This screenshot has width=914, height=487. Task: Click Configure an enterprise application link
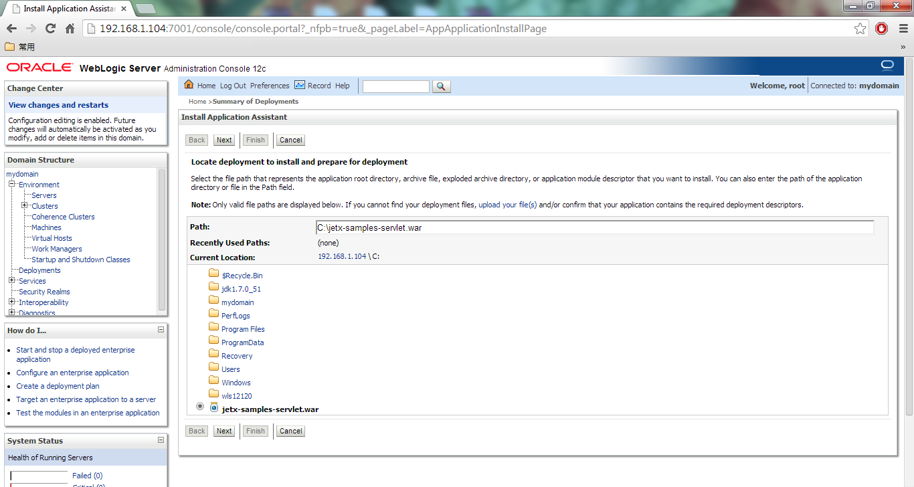click(x=72, y=373)
